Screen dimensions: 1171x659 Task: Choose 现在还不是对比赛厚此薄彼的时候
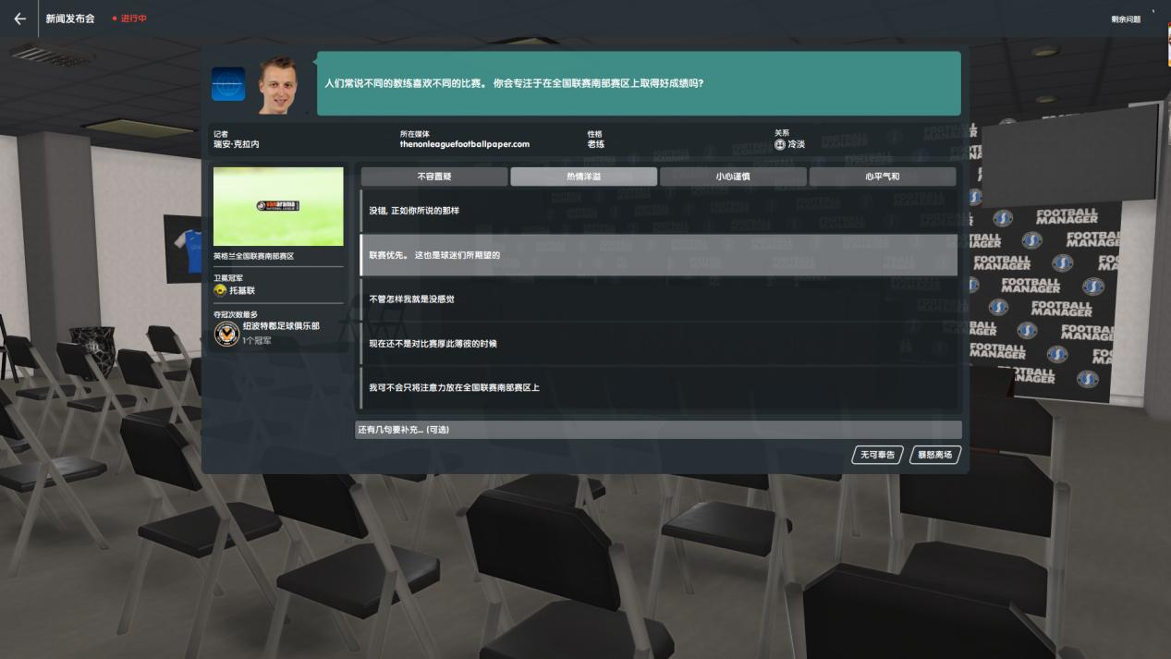click(x=657, y=344)
